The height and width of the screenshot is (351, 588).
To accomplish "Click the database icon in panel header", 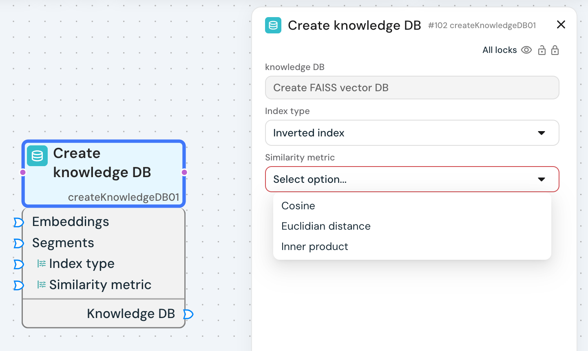I will pyautogui.click(x=273, y=25).
